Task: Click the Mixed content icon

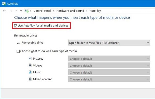Action: pyautogui.click(x=30, y=79)
